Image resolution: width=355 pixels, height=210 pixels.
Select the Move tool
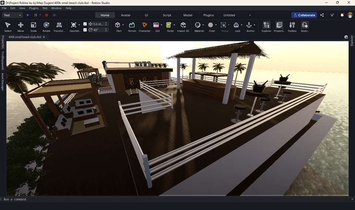[x=21, y=25]
